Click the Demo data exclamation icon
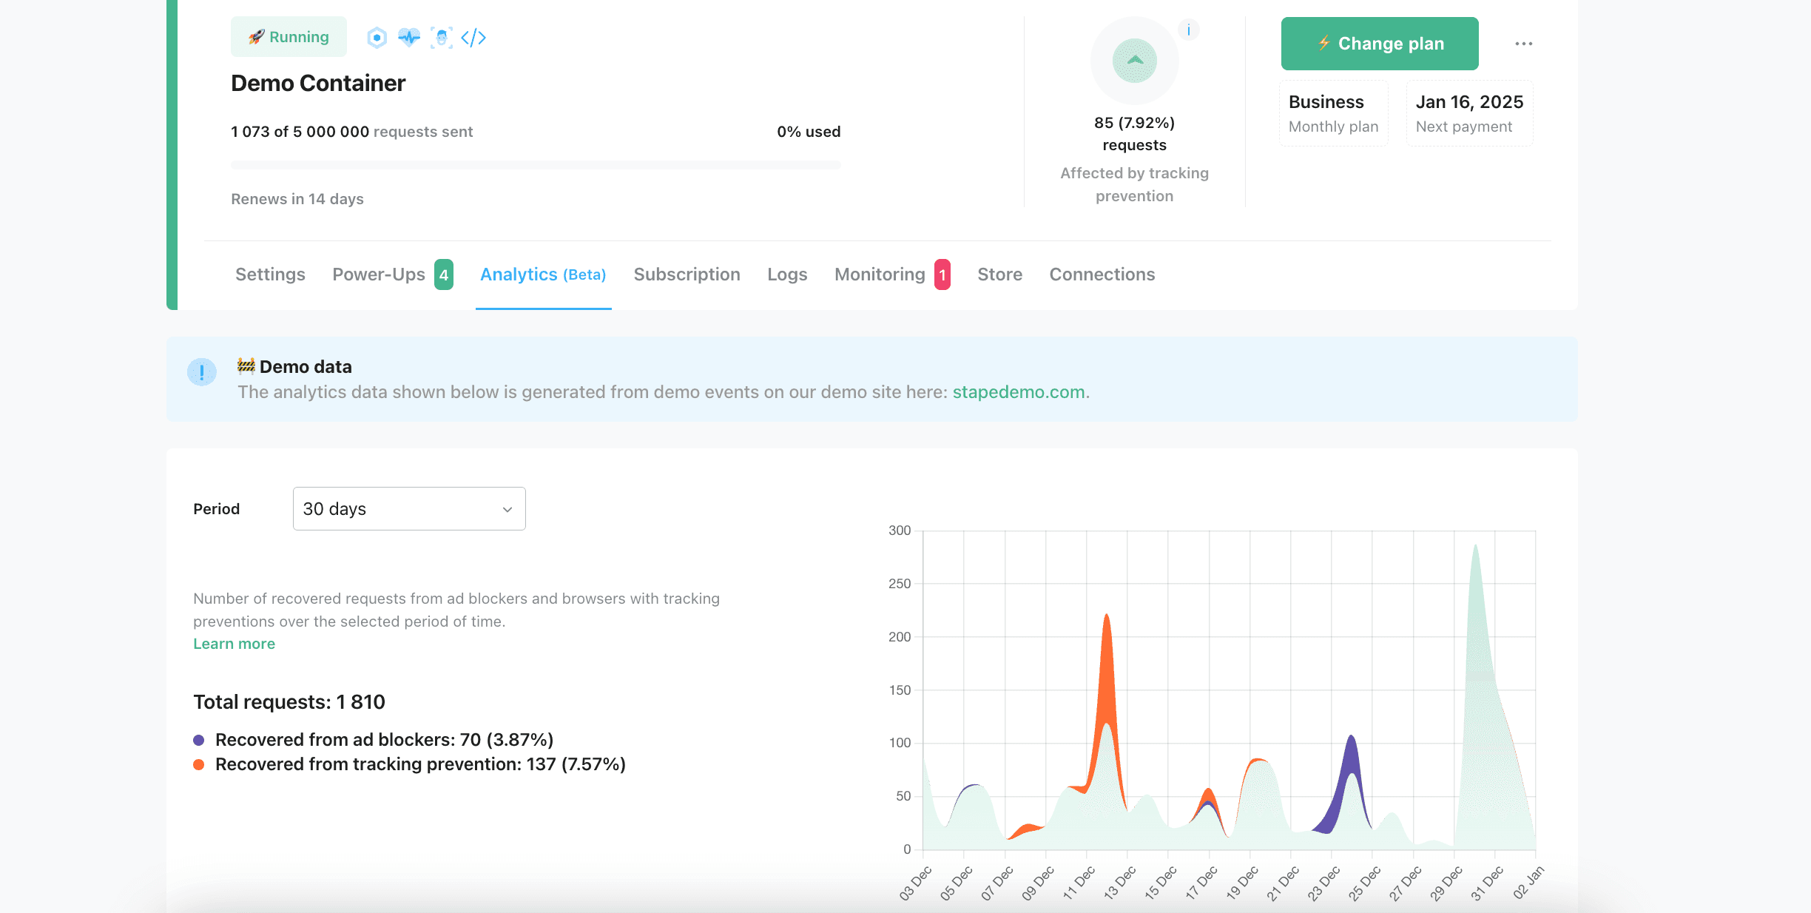The width and height of the screenshot is (1811, 913). point(201,372)
